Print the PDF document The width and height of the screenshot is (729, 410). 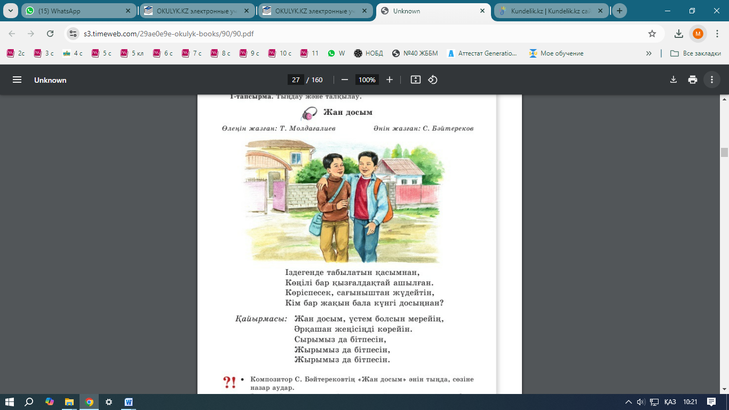693,80
